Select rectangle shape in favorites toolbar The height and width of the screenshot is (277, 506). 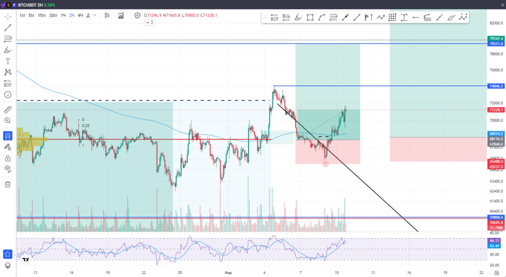[310, 17]
